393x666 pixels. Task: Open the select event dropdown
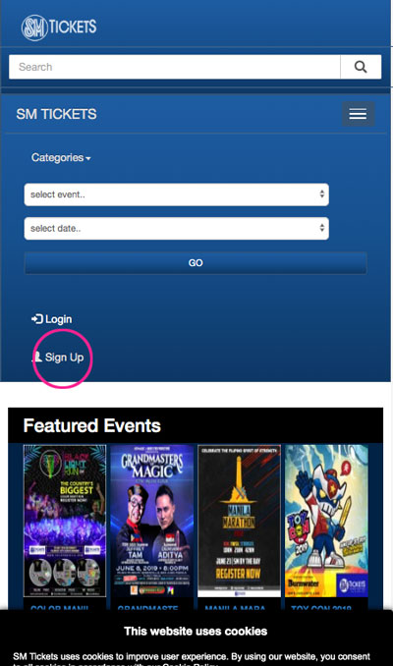click(176, 194)
